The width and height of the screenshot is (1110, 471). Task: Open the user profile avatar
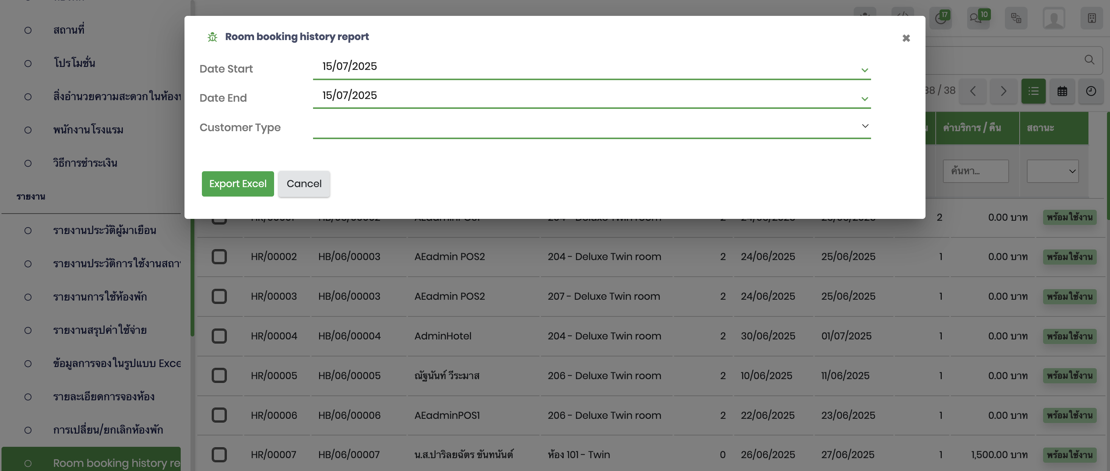1054,19
